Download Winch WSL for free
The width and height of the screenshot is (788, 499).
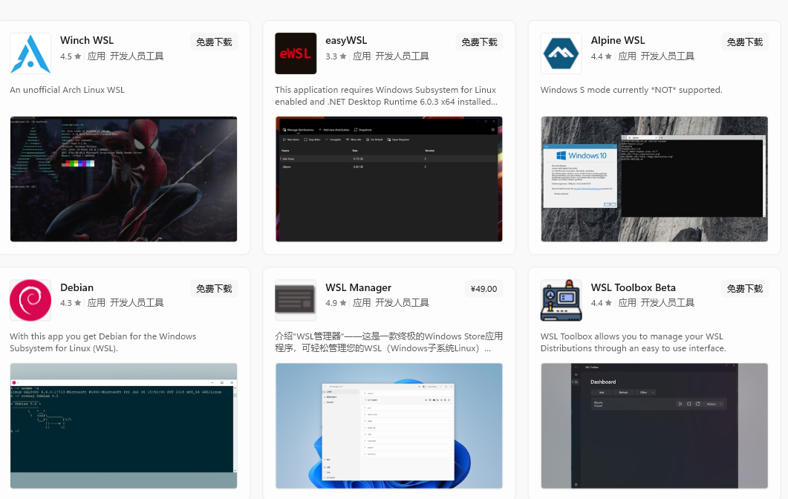214,42
